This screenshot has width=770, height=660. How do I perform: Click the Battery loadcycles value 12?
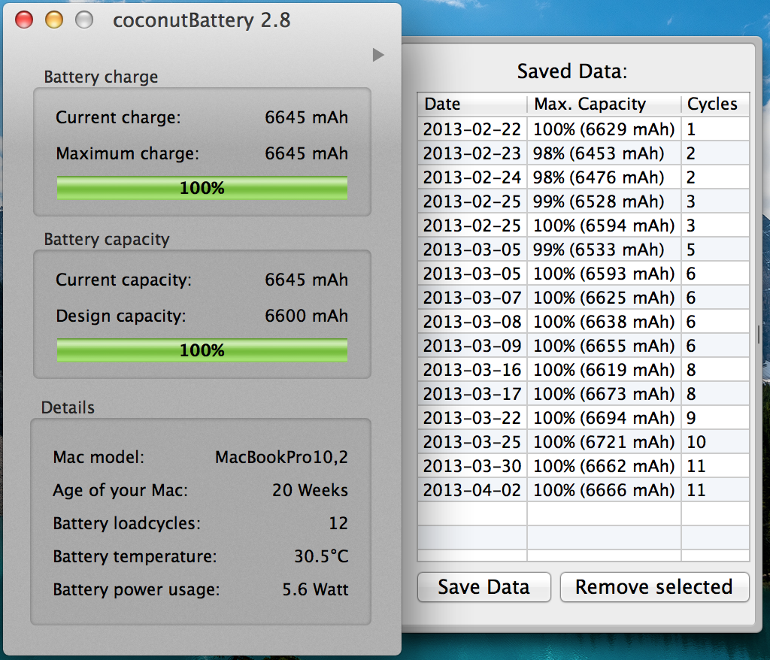coord(338,523)
